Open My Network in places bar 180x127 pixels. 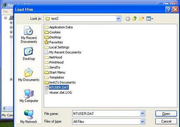[x=29, y=116]
